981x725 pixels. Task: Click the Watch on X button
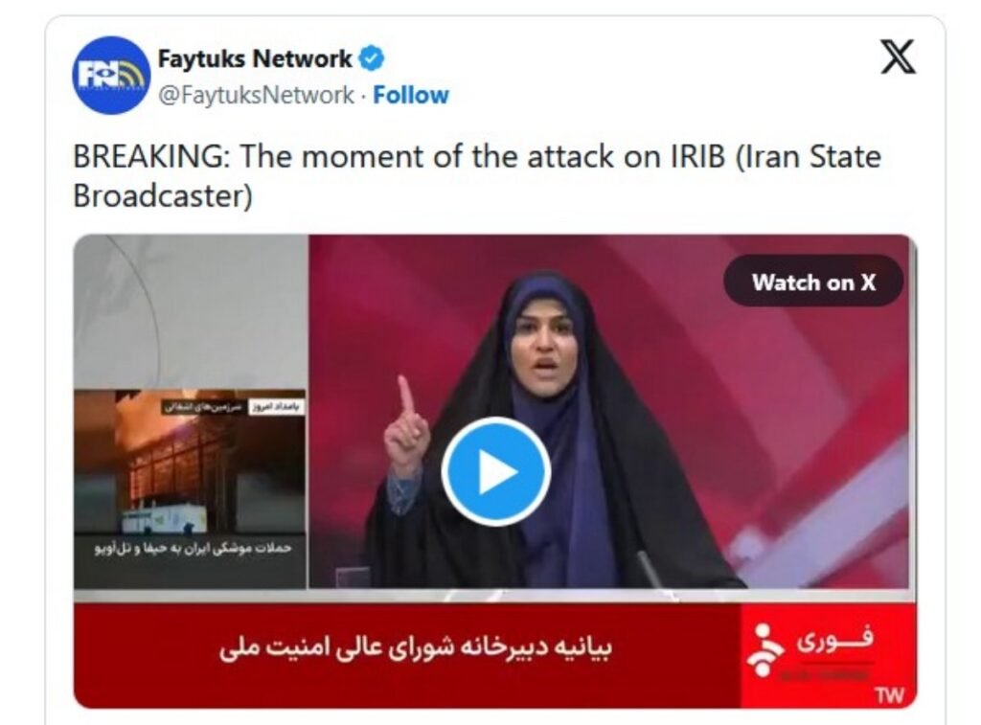click(813, 283)
